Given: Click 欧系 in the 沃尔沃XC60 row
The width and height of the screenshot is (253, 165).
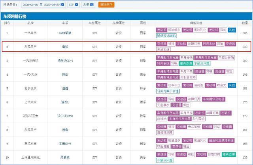Looking at the screenshot, I should pyautogui.click(x=143, y=116).
